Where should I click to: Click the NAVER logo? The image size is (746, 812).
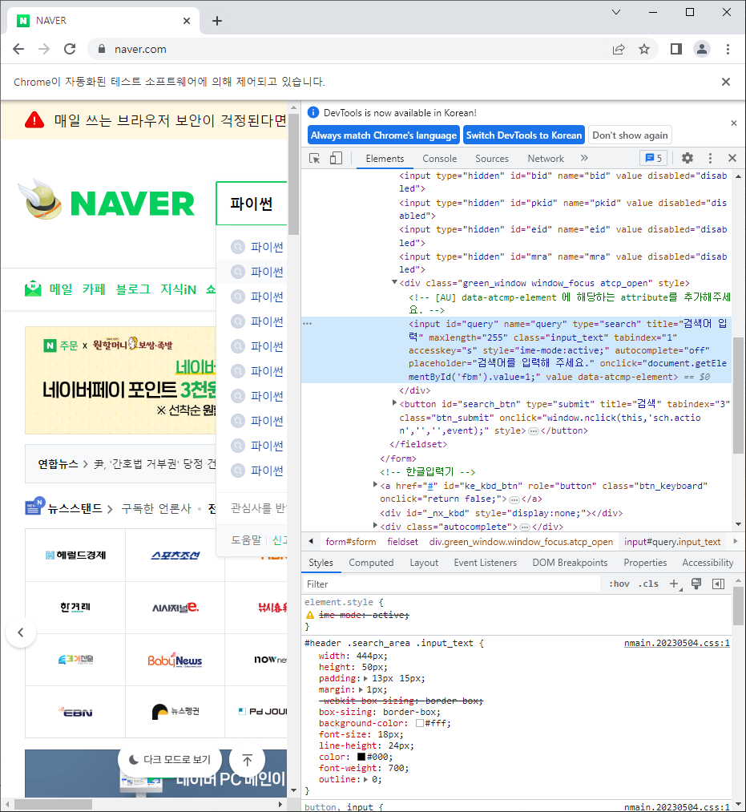[x=132, y=203]
